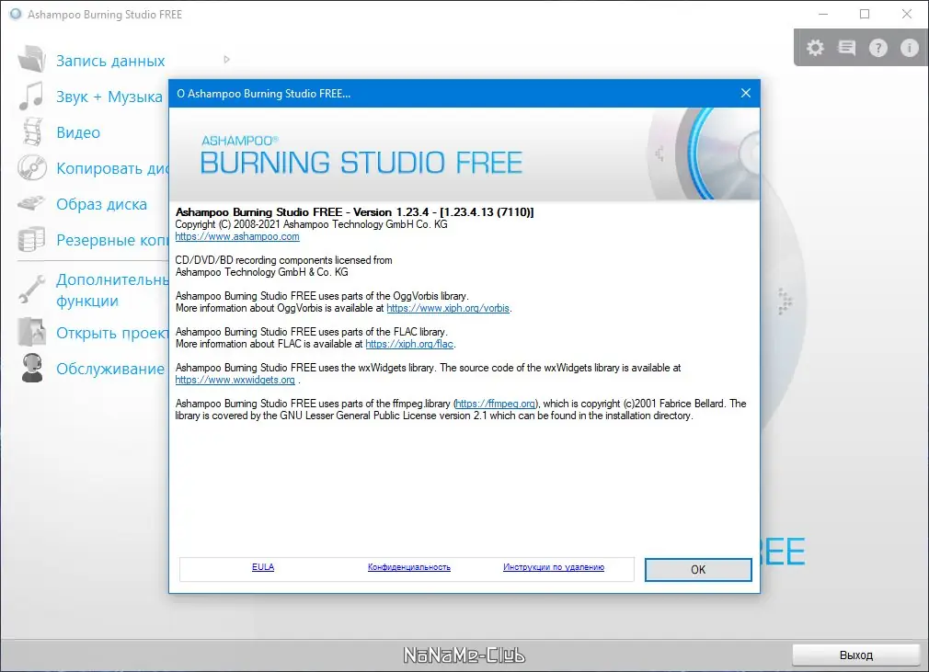The image size is (929, 672).
Task: Minimize the main Ashampoo window
Action: point(823,14)
